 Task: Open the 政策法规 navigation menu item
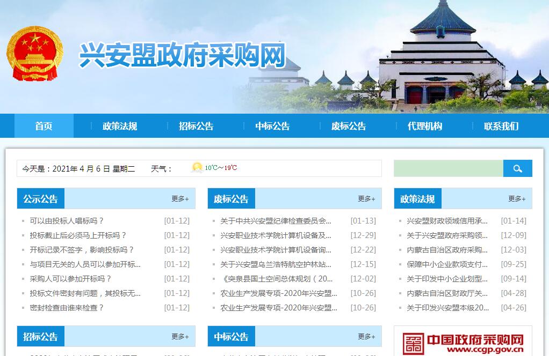[x=120, y=126]
